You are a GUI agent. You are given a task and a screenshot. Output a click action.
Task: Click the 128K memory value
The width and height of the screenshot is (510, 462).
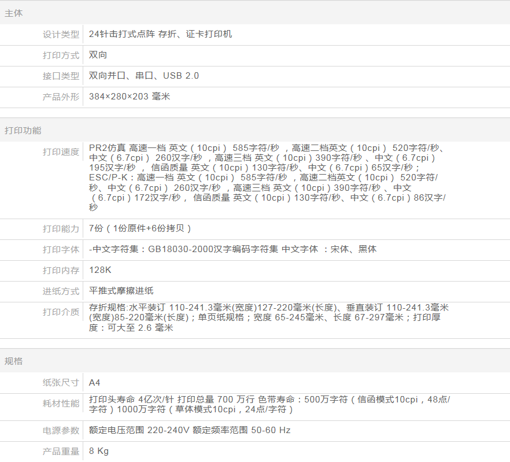pyautogui.click(x=101, y=270)
